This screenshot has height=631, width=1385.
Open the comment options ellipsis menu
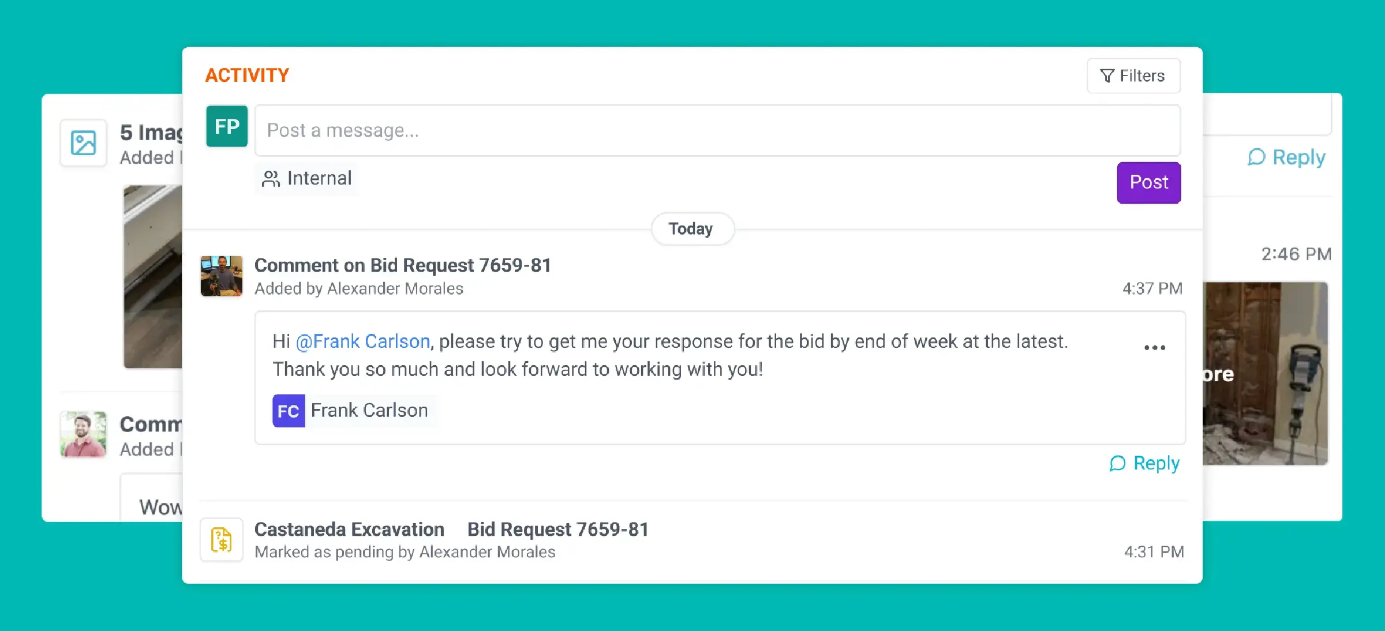point(1154,347)
